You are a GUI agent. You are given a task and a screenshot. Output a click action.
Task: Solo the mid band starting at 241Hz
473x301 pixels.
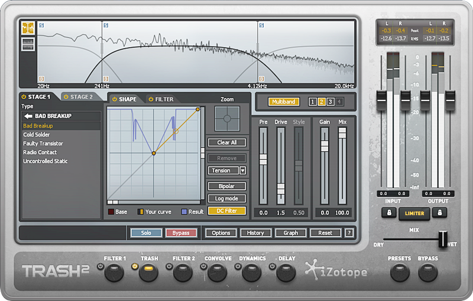pos(106,25)
